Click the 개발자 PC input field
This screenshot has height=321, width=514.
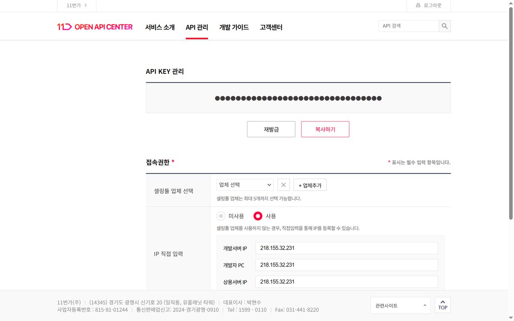click(347, 265)
